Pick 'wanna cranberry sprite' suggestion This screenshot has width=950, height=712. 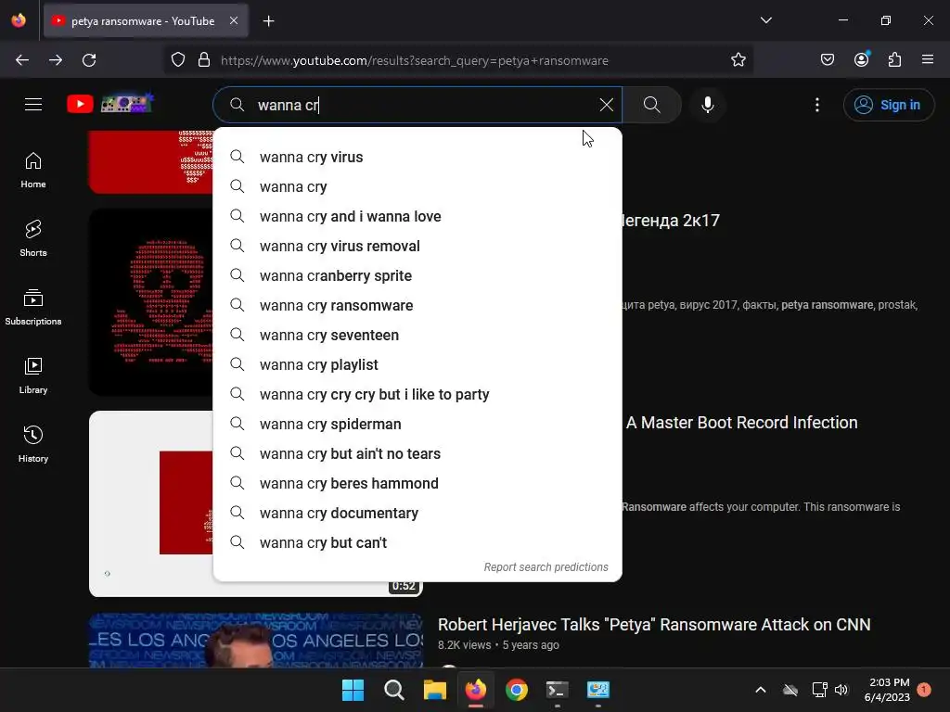click(417, 275)
